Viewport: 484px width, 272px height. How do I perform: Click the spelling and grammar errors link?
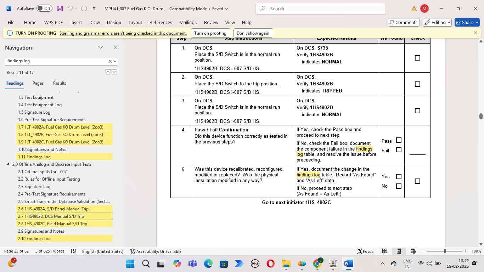[123, 33]
